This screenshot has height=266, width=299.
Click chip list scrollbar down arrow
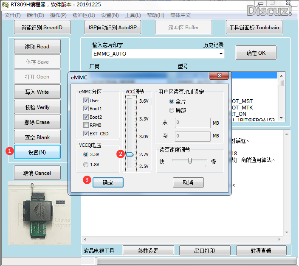coord(281,118)
